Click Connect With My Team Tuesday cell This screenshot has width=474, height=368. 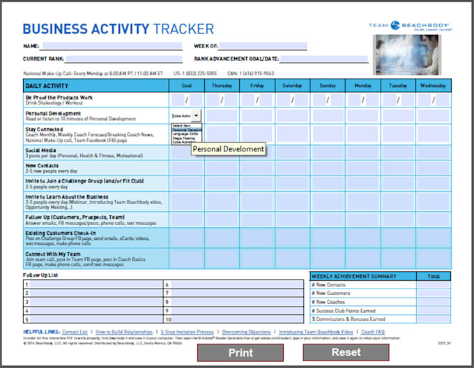398,259
